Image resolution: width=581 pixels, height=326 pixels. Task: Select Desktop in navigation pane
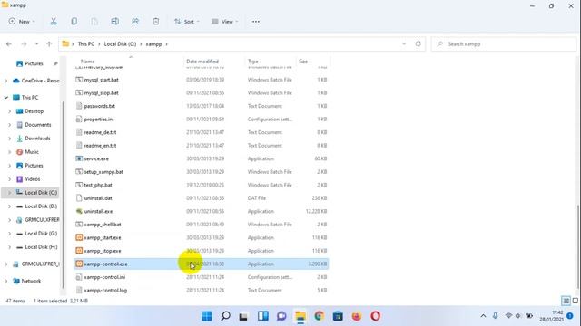34,110
